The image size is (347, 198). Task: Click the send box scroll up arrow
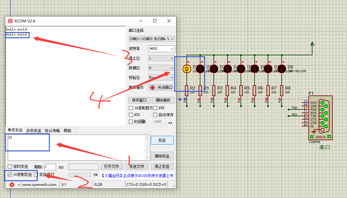(147, 138)
